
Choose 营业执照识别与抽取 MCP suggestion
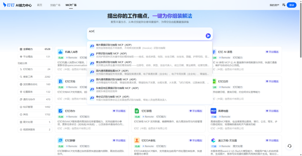[150, 64]
